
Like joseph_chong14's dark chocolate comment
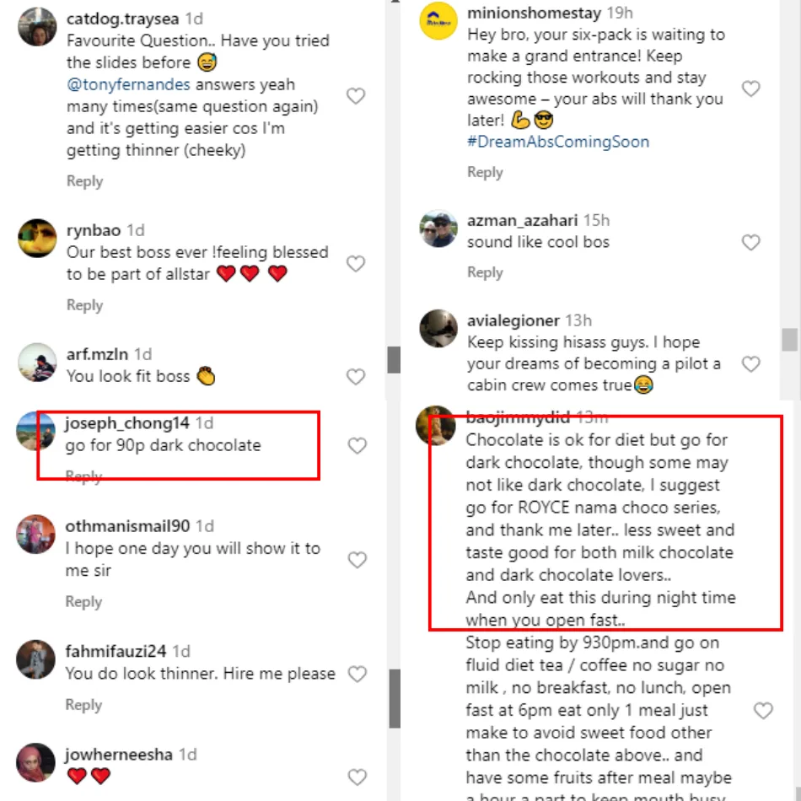click(357, 445)
